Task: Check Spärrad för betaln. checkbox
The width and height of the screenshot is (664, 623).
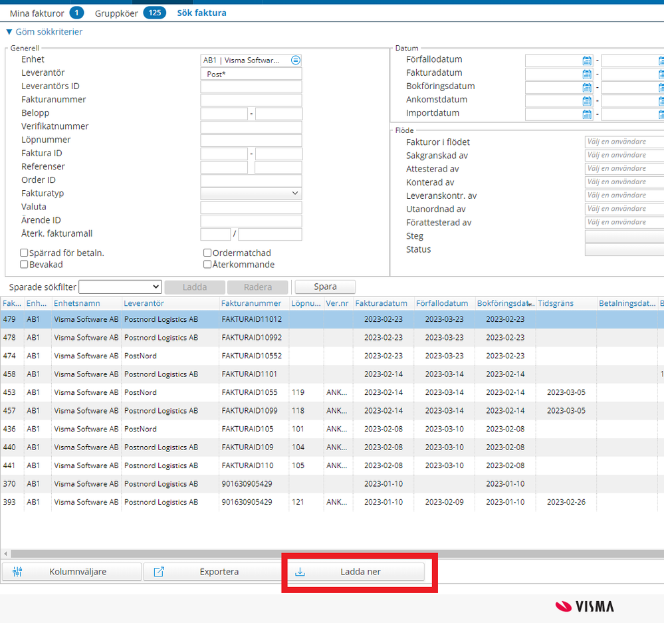Action: [x=24, y=253]
